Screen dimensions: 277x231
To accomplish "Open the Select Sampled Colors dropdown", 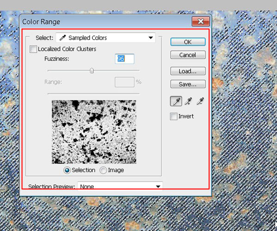I will (x=105, y=38).
